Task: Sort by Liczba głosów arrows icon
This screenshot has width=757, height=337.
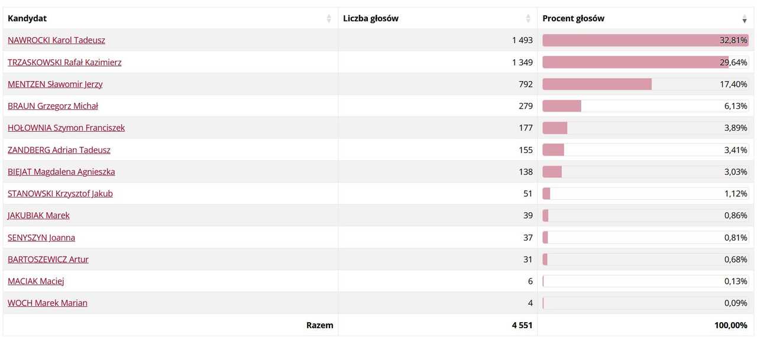Action: [528, 19]
